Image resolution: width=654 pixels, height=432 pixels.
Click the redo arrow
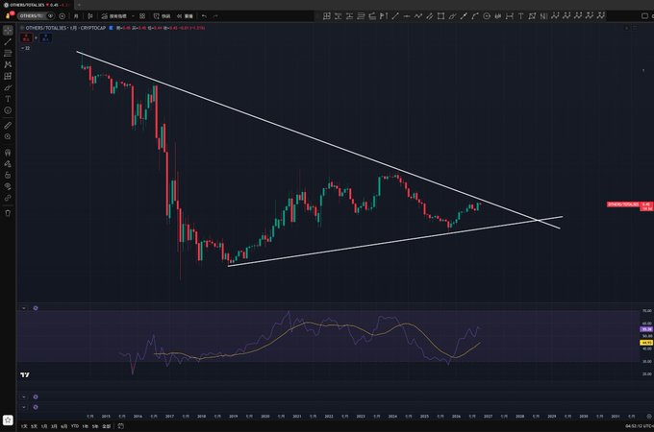point(215,15)
